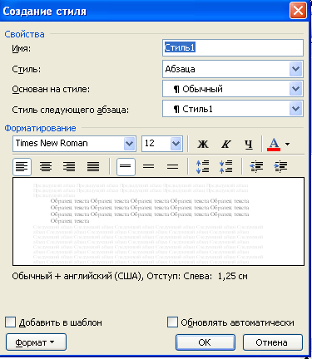312x359 pixels.
Task: Toggle underline (Ч) formatting
Action: 249,144
